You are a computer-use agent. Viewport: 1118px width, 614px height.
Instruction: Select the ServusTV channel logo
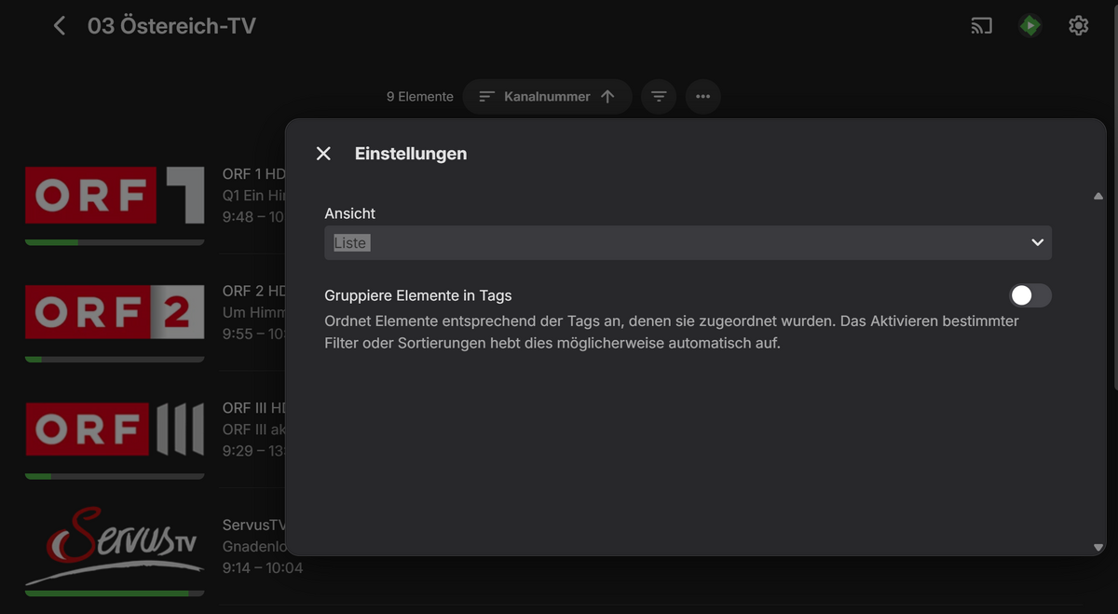tap(115, 547)
